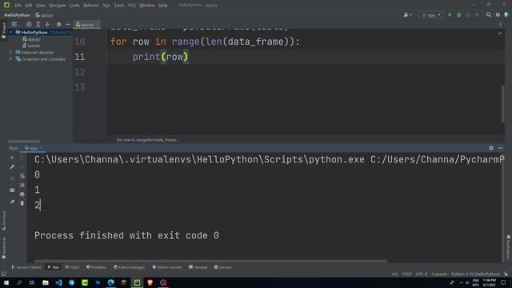Image resolution: width=512 pixels, height=288 pixels.
Task: Open Version Control tool window
Action: click(x=26, y=267)
